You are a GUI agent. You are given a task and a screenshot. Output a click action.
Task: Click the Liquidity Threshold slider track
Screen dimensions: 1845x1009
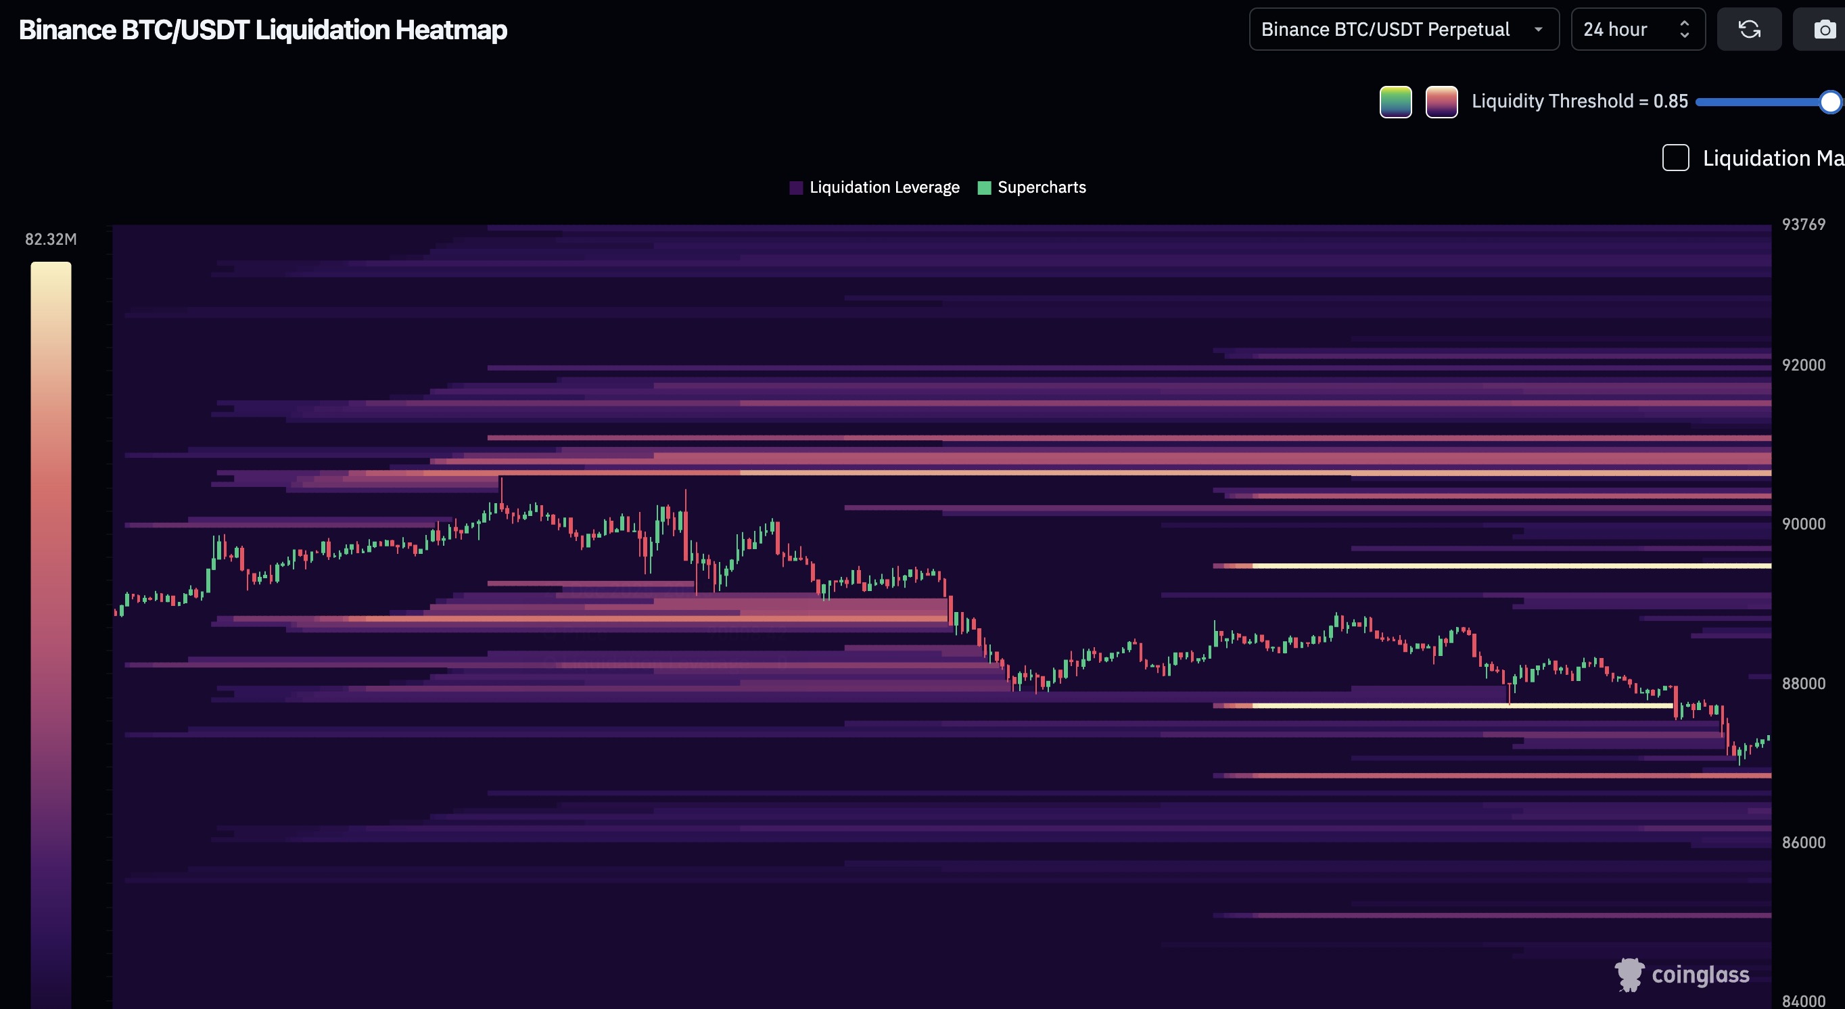point(1755,101)
